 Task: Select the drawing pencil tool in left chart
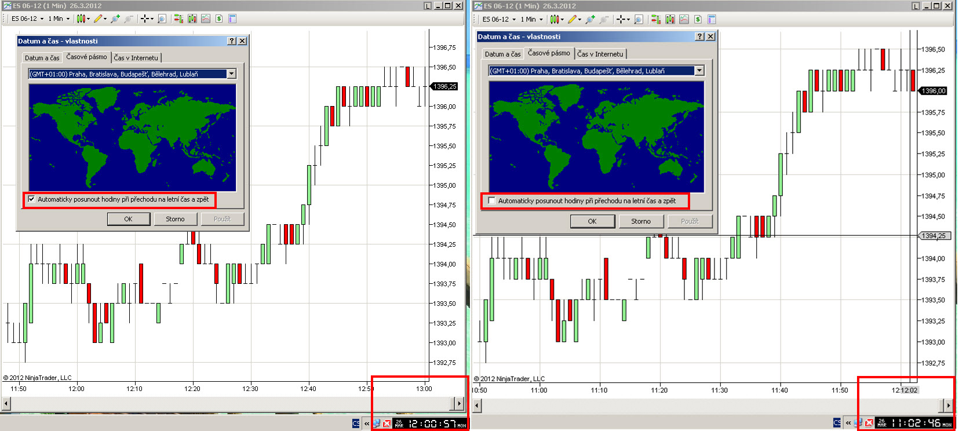tap(98, 19)
